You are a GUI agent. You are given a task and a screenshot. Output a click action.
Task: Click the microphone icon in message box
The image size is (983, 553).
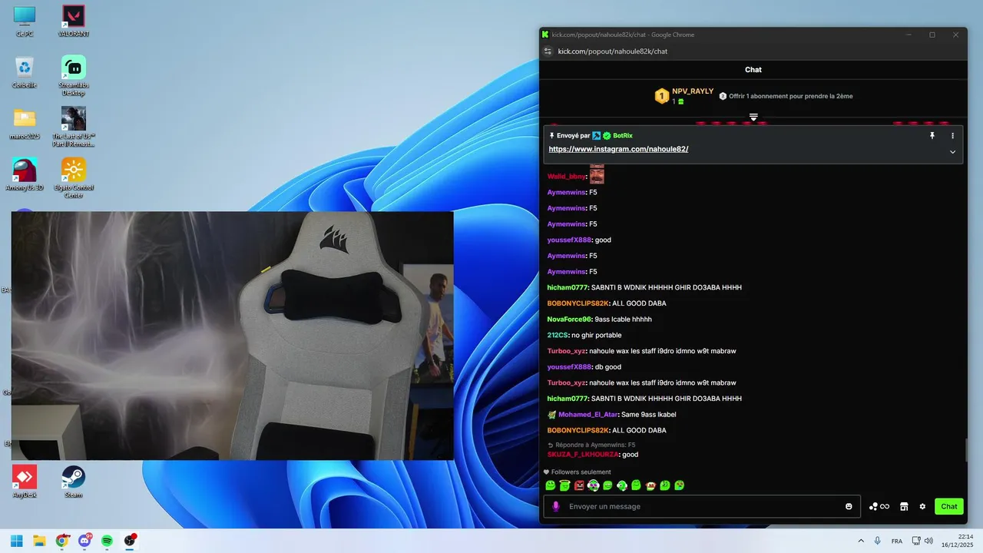[556, 506]
